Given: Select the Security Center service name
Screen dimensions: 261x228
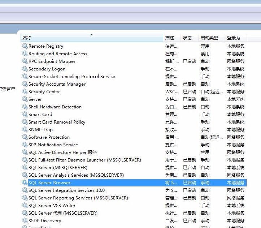Looking at the screenshot, I should (x=44, y=92).
